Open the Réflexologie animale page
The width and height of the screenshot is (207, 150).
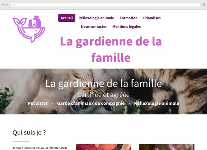pos(96,18)
